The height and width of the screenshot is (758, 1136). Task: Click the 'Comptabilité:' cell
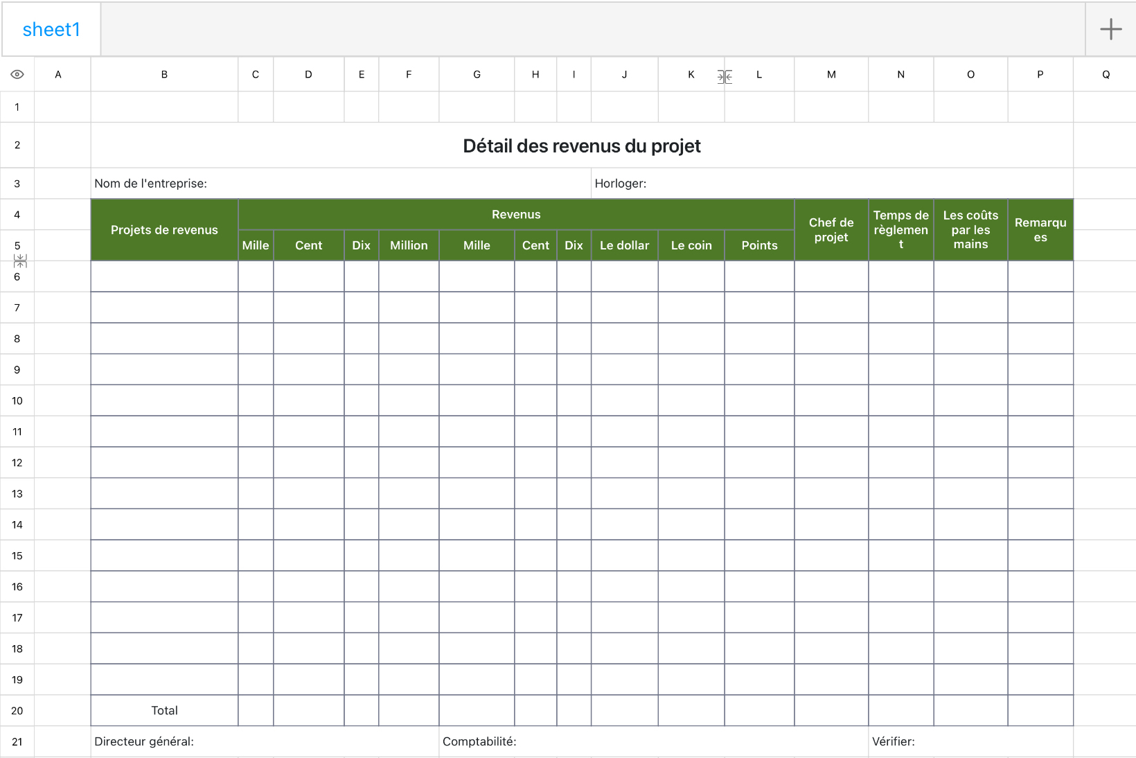click(x=654, y=741)
